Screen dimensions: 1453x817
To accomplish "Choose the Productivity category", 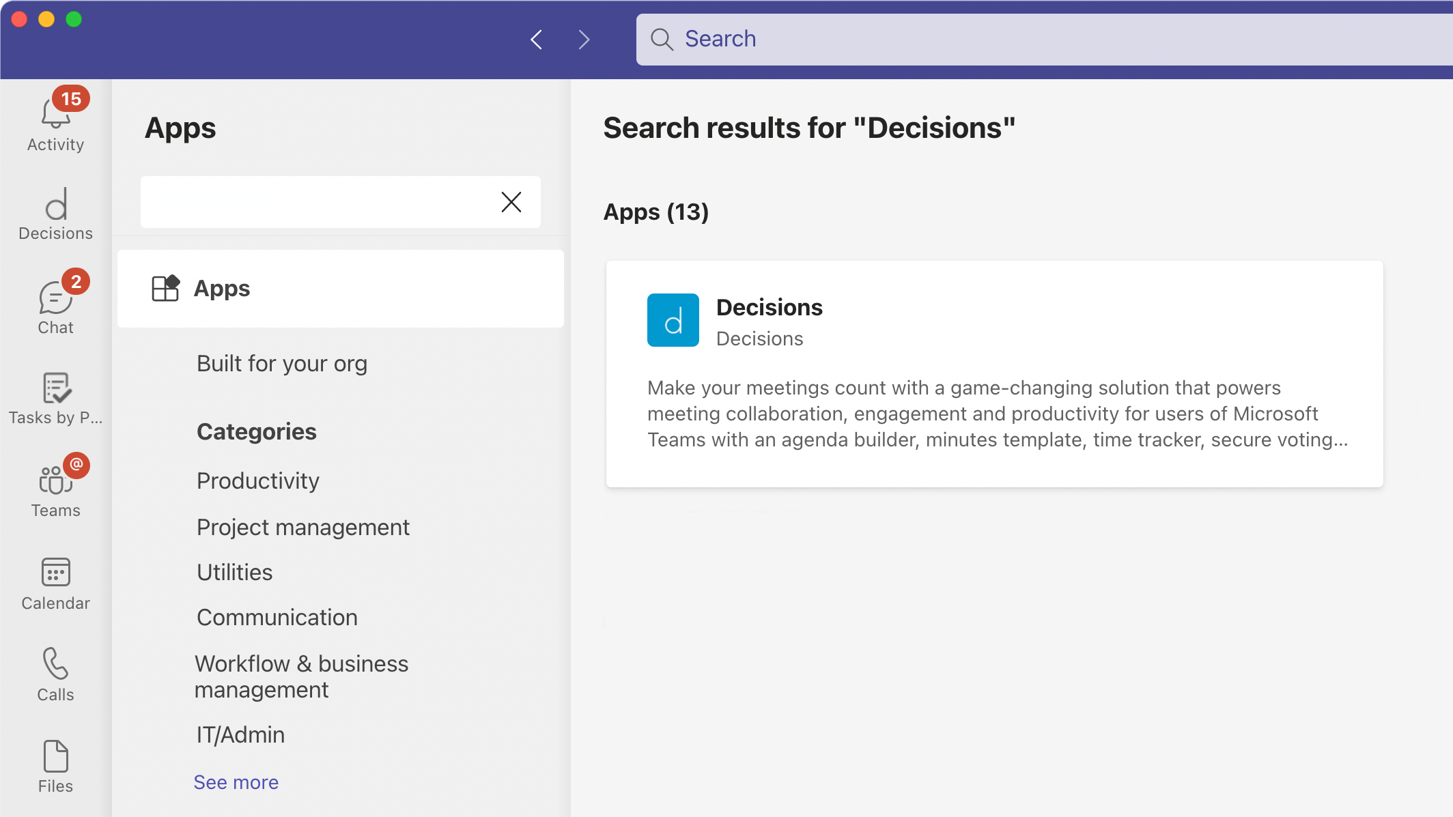I will [x=258, y=481].
